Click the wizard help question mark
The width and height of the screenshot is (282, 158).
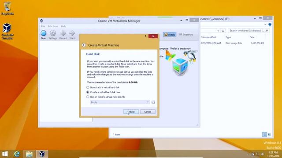[145, 36]
